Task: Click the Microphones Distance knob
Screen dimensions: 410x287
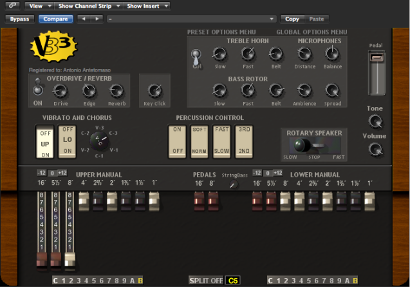Action: click(304, 54)
